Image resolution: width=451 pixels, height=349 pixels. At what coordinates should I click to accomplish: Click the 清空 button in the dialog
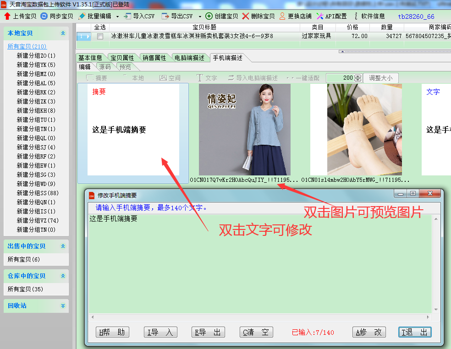pyautogui.click(x=256, y=333)
